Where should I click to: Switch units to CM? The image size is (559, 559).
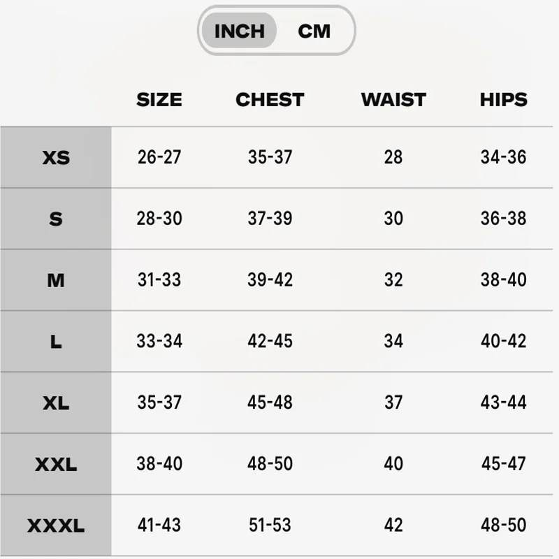[x=314, y=31]
